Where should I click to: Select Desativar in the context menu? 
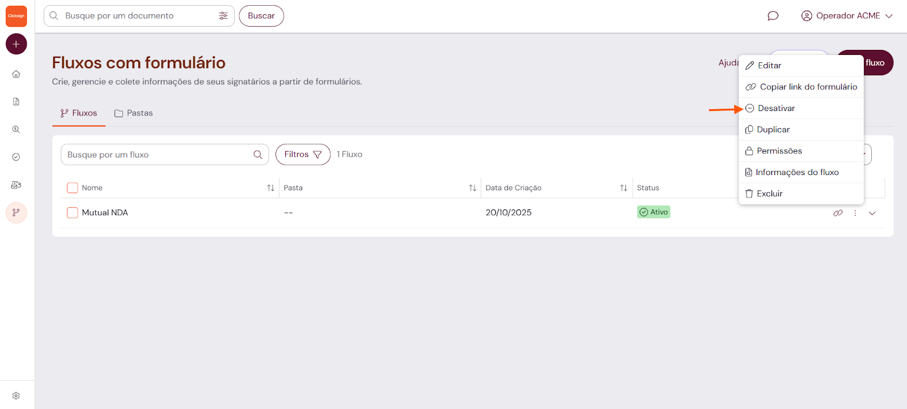[x=776, y=108]
